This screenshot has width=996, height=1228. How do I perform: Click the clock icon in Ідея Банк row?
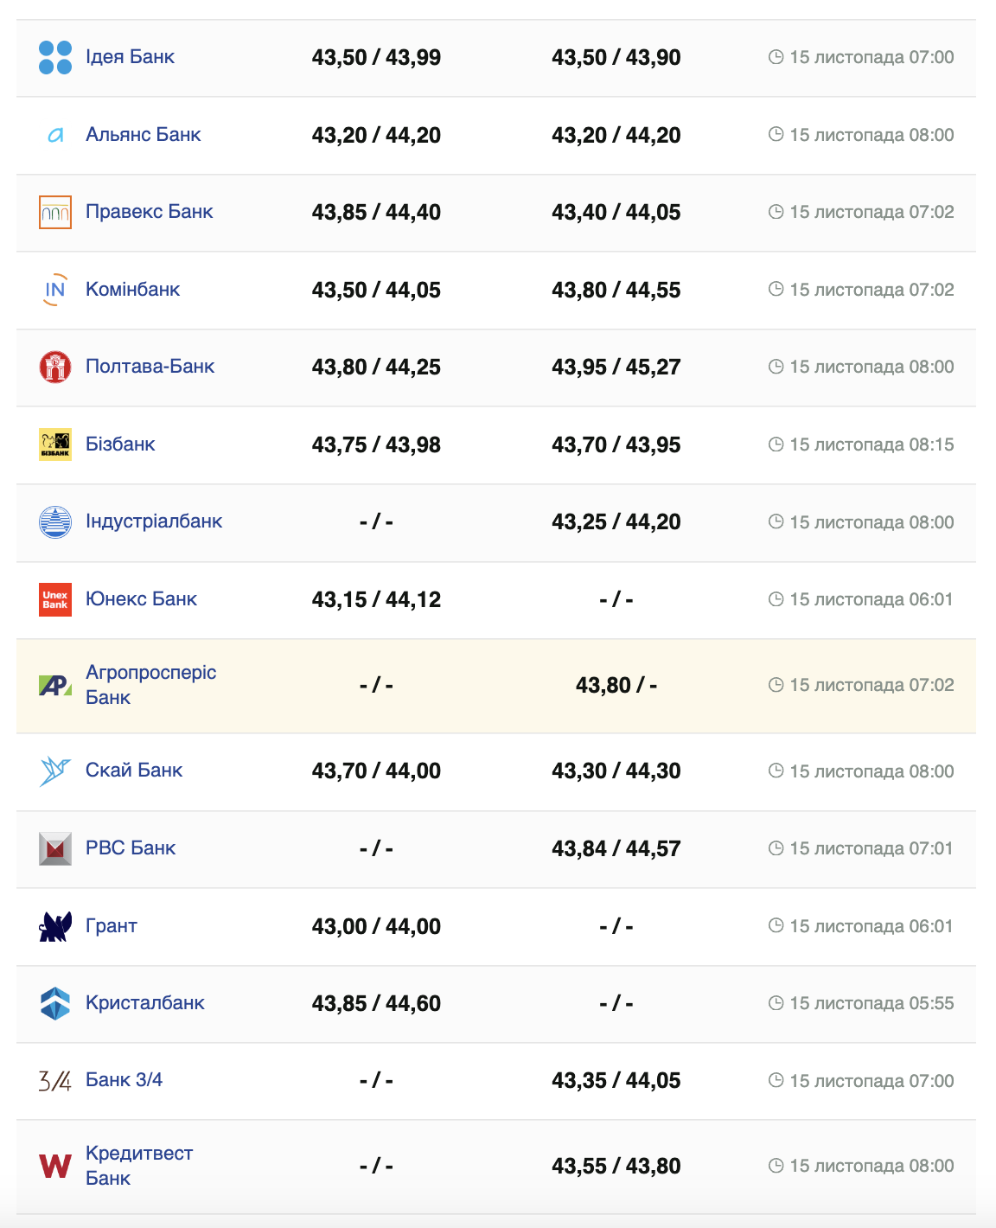(776, 57)
